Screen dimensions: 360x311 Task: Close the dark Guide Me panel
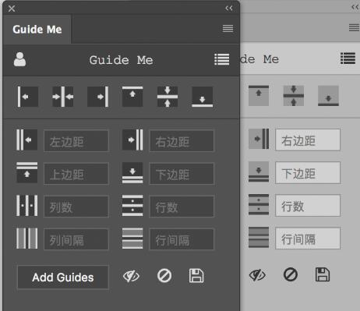(x=12, y=9)
